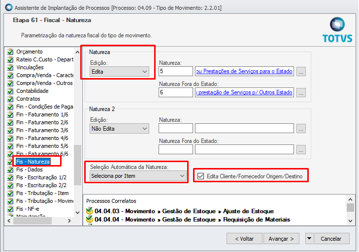Viewport: 359px width, 252px height.
Task: Click Natureza 2 Fora do Estado code field
Action: 176,149
